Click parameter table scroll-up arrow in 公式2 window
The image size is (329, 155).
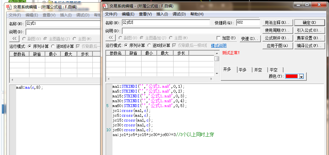click(x=217, y=53)
